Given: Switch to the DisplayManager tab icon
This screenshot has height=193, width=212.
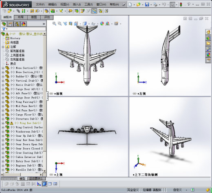Looking at the screenshot, I should click(24, 24).
